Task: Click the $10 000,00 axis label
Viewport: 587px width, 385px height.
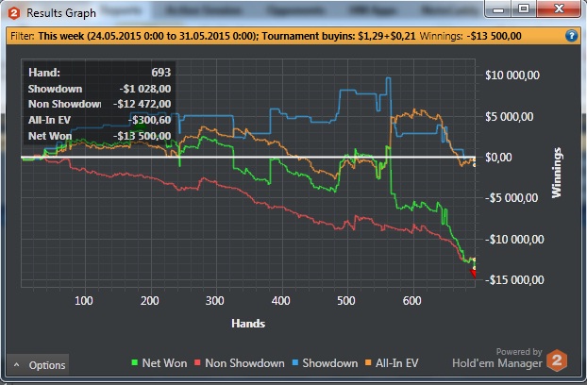Action: click(512, 75)
